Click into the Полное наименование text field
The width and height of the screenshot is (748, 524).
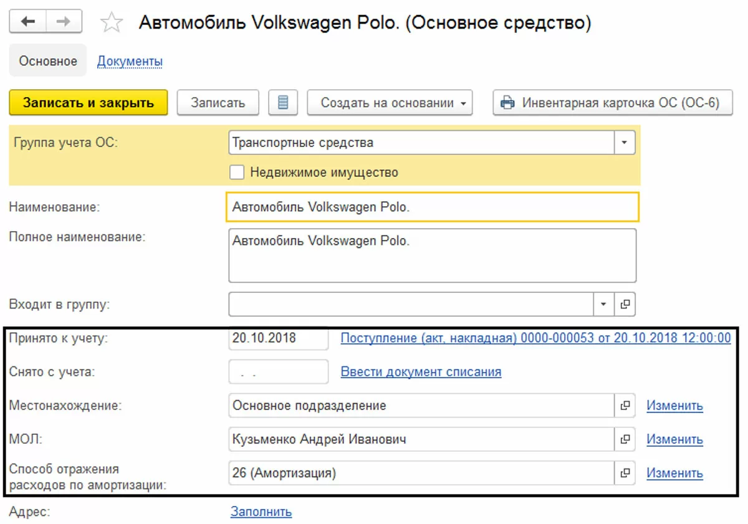point(432,255)
